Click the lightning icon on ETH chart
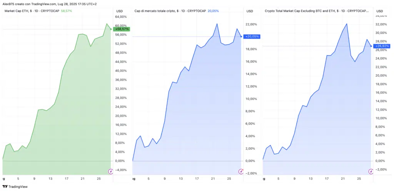The width and height of the screenshot is (394, 191). [111, 171]
